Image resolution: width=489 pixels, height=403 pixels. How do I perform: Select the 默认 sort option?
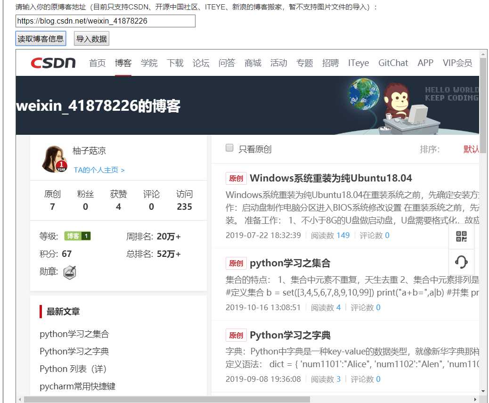click(x=471, y=149)
